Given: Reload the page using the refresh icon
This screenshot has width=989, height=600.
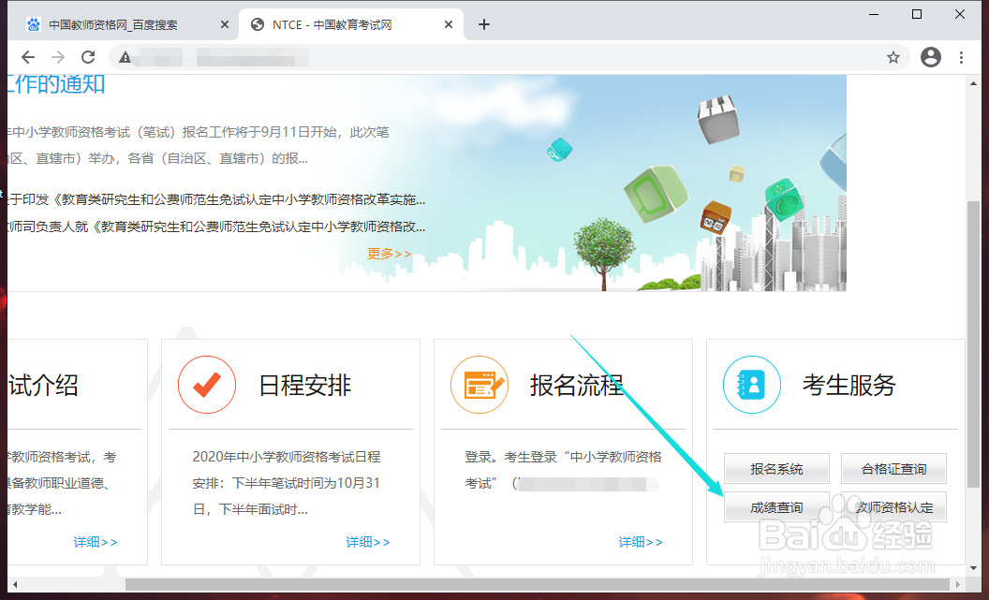Looking at the screenshot, I should coord(88,57).
